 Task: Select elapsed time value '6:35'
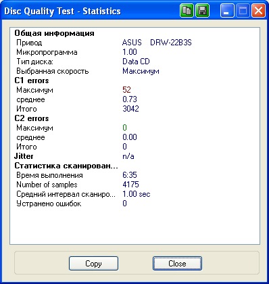pos(130,175)
